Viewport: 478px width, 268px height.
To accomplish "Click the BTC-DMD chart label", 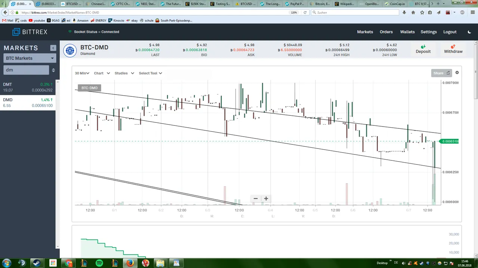I will [90, 88].
